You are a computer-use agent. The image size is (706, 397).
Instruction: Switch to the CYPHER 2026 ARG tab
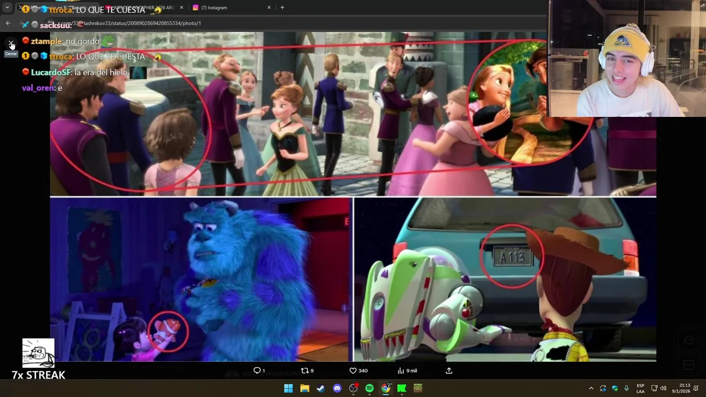[143, 8]
